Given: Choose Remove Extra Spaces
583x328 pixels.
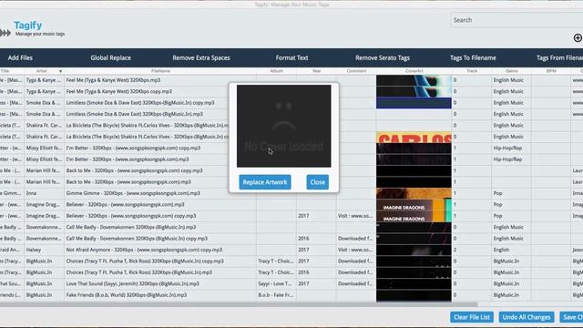Looking at the screenshot, I should pyautogui.click(x=201, y=57).
